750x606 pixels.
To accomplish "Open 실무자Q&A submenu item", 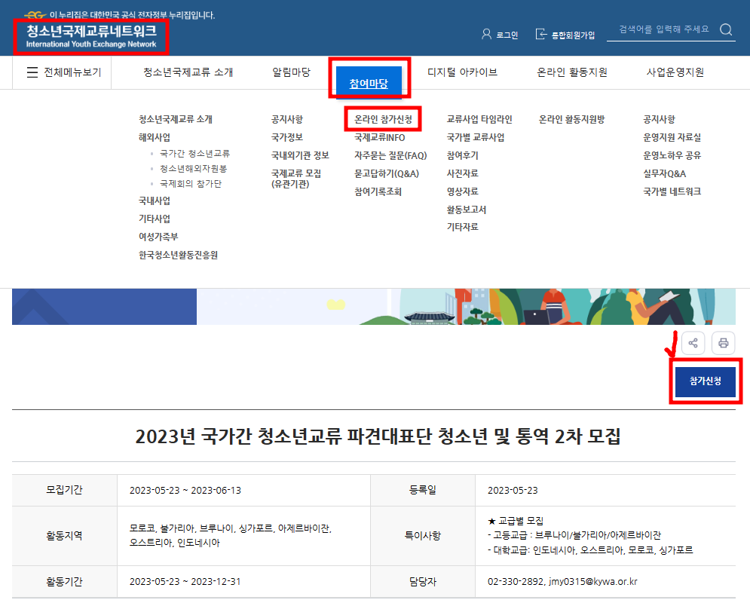I will tap(664, 173).
